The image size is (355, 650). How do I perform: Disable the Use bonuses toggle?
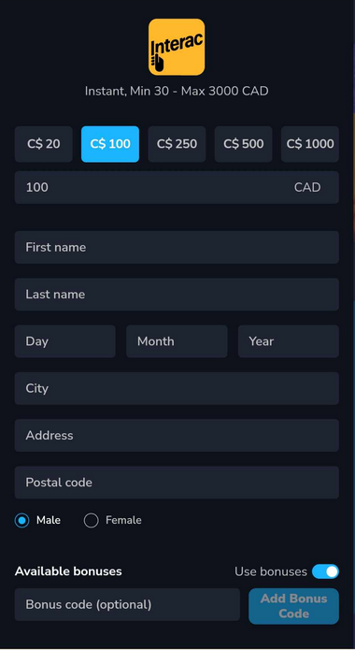tap(325, 571)
